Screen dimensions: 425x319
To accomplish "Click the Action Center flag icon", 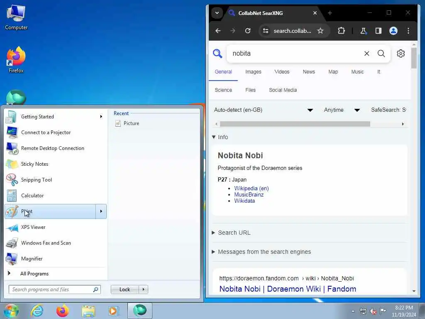I will [x=383, y=311].
